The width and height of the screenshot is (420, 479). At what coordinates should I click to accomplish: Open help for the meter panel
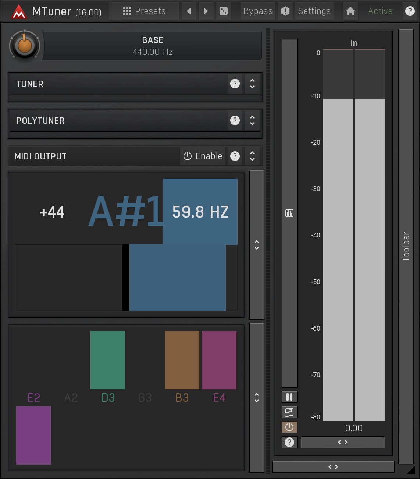[x=289, y=442]
